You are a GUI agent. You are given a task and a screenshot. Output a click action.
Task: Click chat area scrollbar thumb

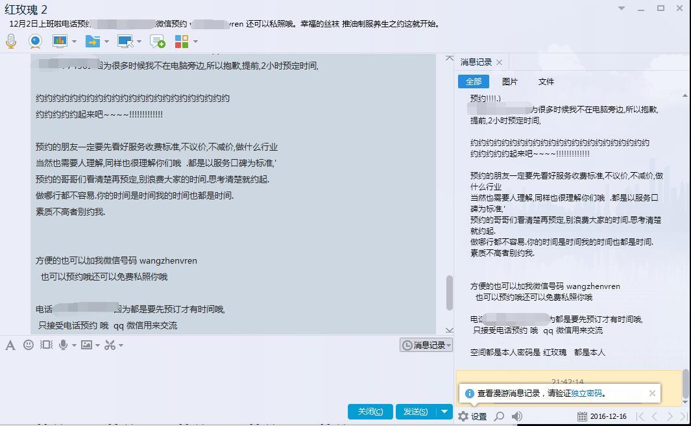pos(450,293)
